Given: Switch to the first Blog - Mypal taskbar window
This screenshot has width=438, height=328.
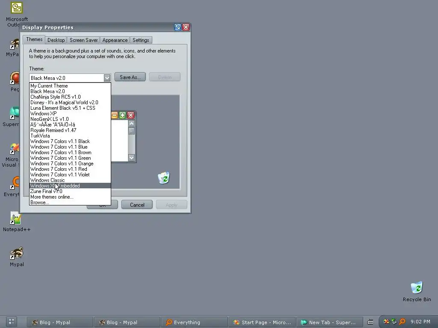Looking at the screenshot, I should click(x=60, y=322).
